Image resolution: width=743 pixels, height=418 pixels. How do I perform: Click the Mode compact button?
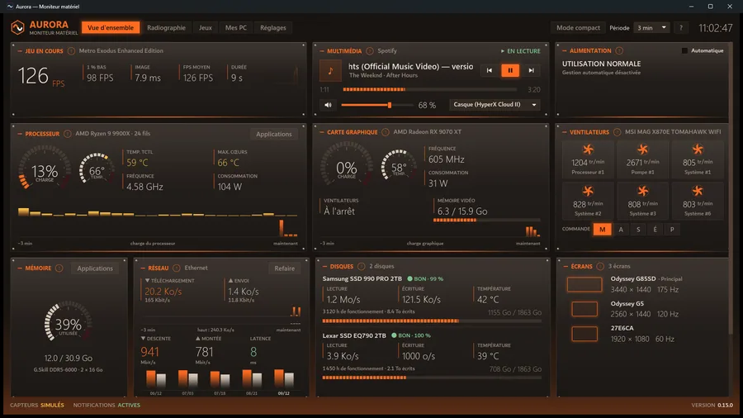pos(578,27)
